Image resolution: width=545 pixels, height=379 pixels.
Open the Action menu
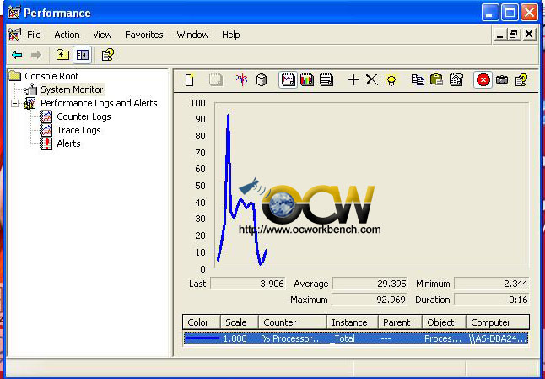67,35
